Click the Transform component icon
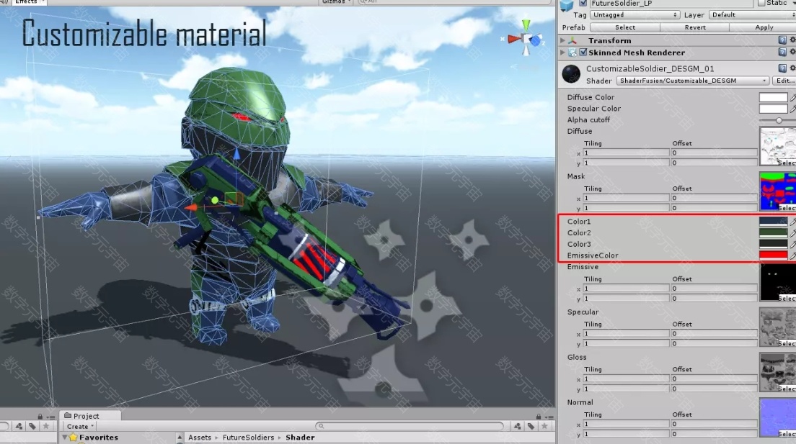796x444 pixels. 572,40
